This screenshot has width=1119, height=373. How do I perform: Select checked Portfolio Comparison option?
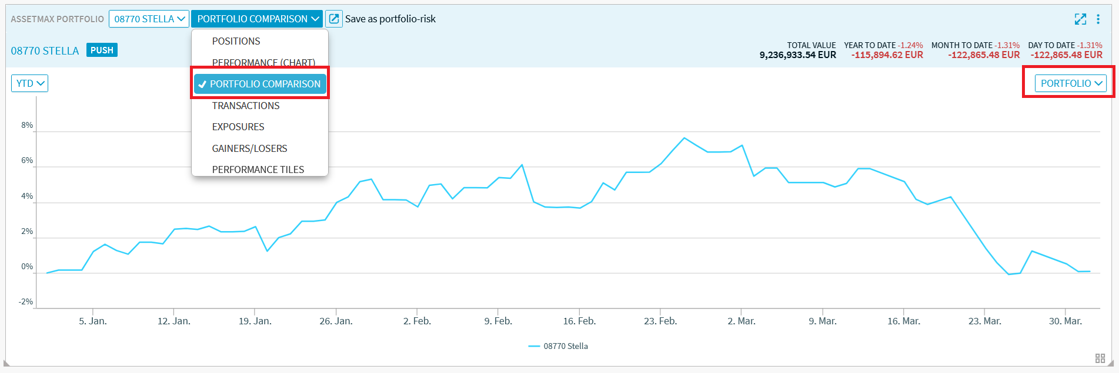(260, 84)
